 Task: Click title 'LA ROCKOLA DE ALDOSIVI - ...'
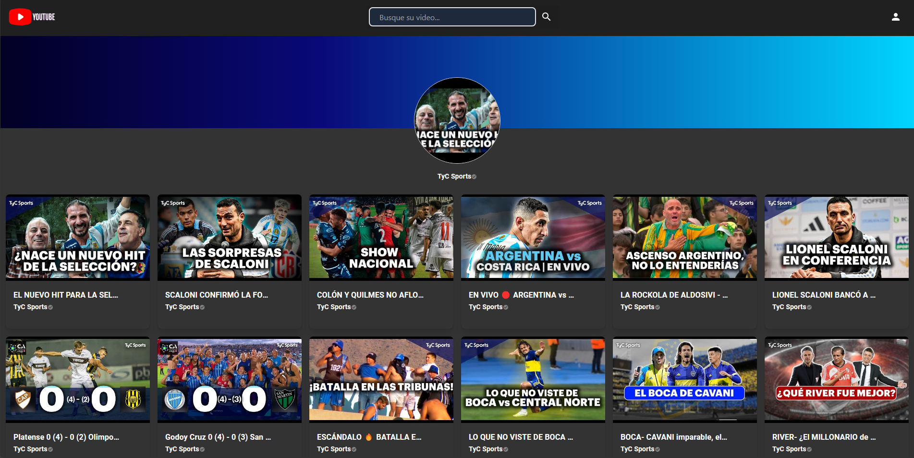[x=674, y=295]
